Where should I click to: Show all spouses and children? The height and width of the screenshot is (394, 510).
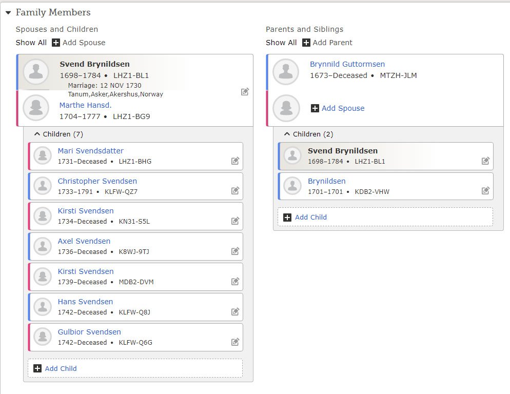tap(31, 43)
